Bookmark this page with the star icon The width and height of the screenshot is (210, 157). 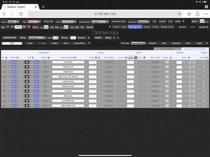coord(189,14)
